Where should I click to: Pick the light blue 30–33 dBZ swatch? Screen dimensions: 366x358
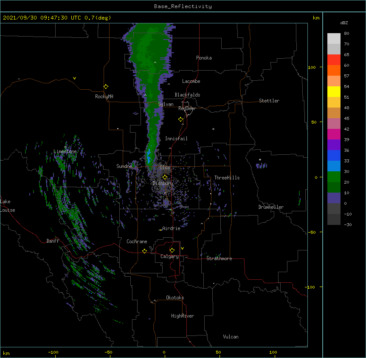(x=334, y=166)
